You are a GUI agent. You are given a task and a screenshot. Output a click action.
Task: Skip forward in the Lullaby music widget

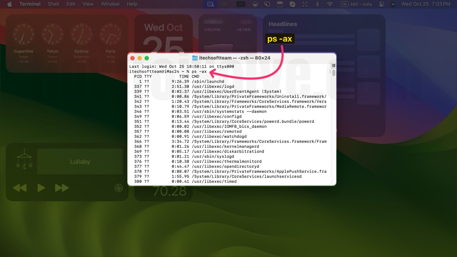coord(62,188)
